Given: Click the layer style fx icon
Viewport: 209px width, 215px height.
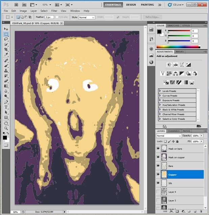Looking at the screenshot, I should point(171,211).
